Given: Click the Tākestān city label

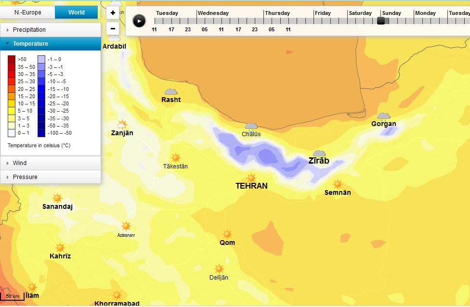Looking at the screenshot, I should (x=175, y=166).
